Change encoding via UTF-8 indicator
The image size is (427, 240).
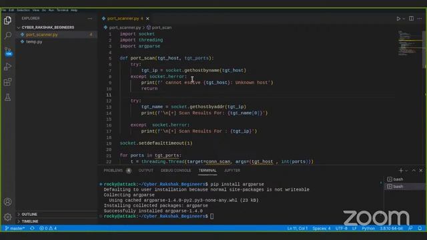pyautogui.click(x=342, y=228)
